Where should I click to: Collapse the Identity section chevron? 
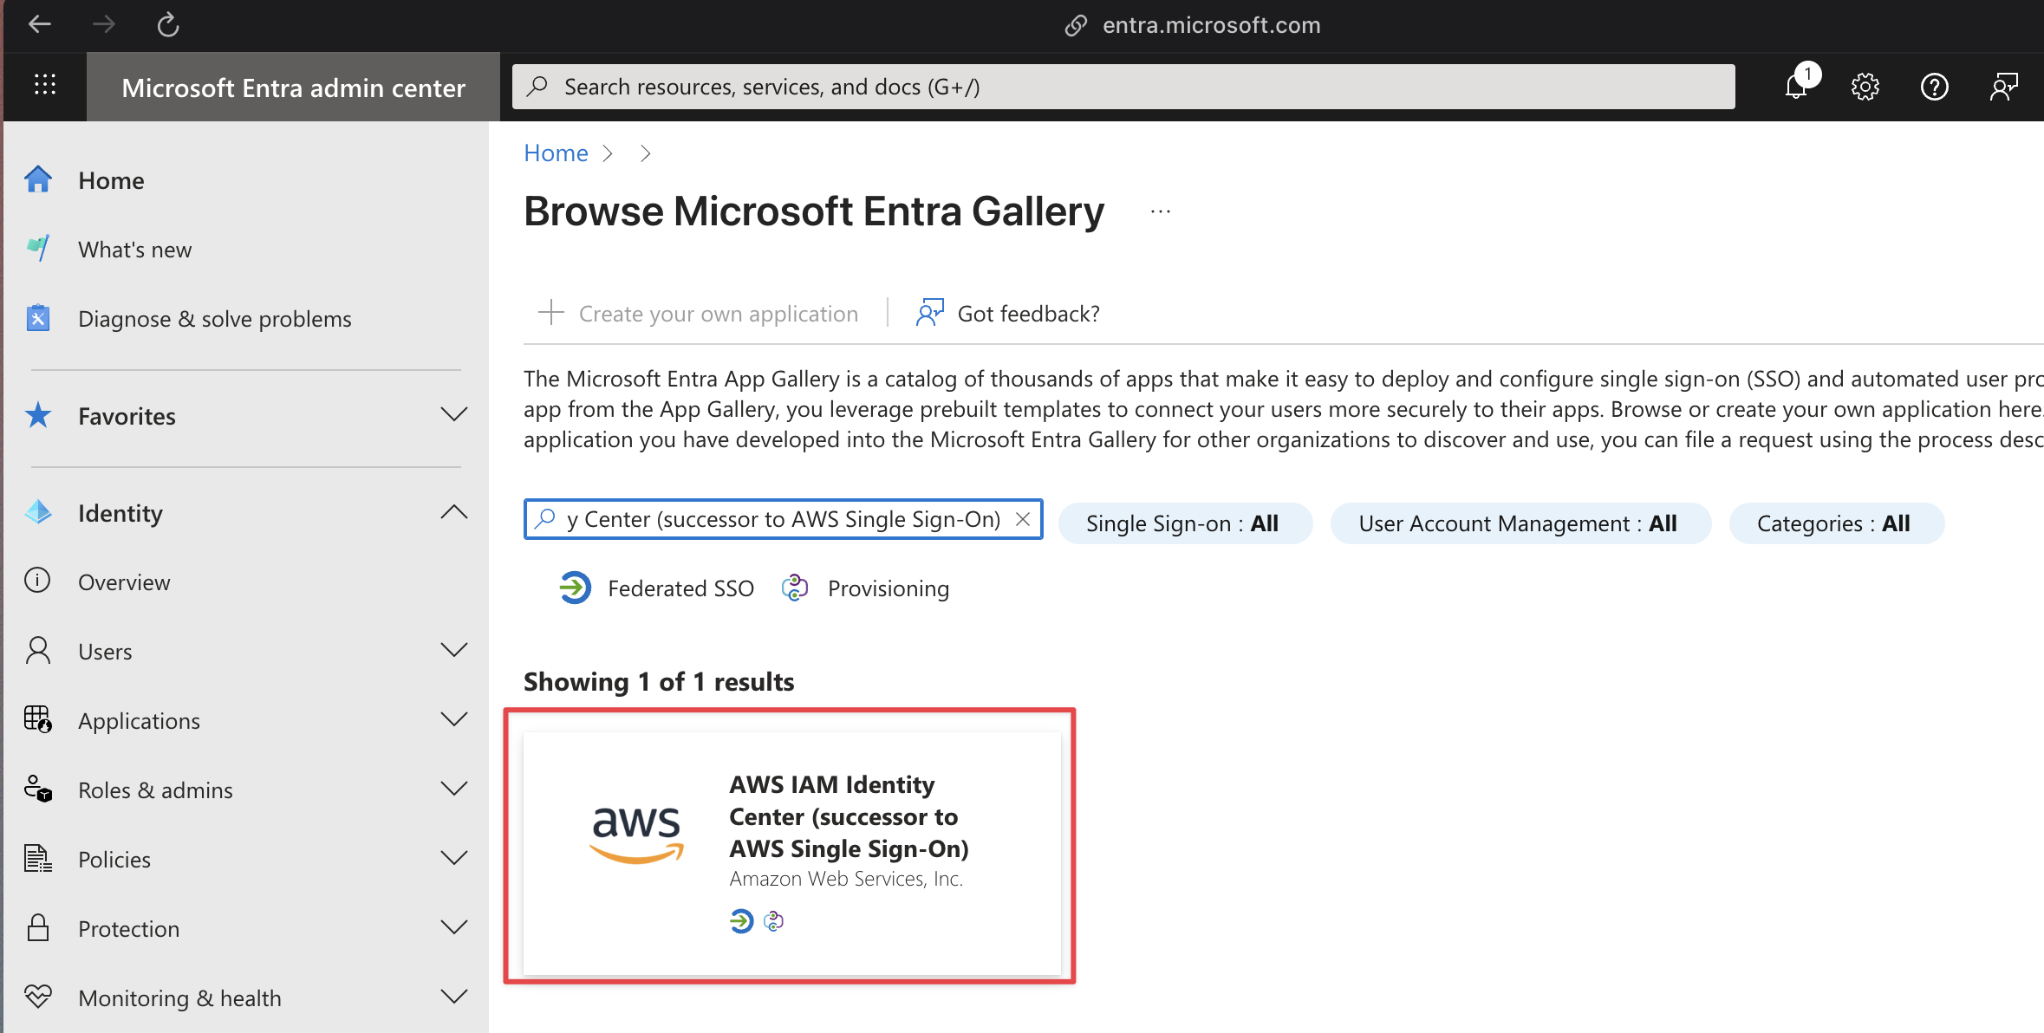pyautogui.click(x=454, y=511)
